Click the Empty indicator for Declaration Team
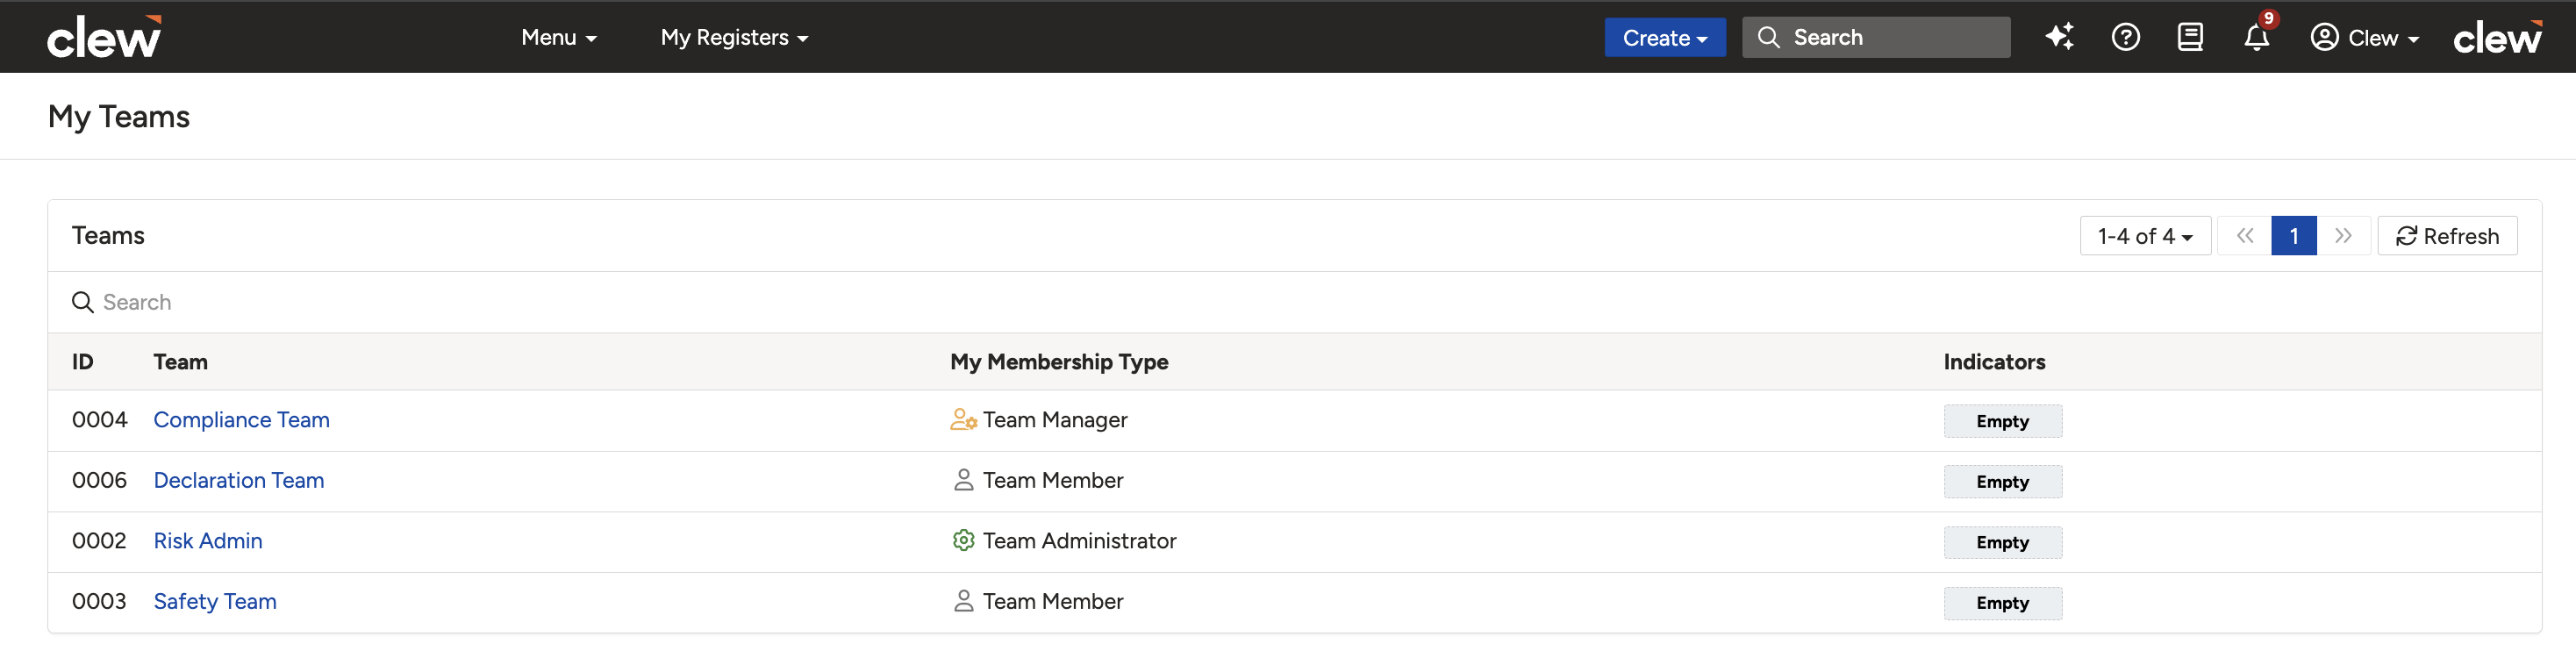 (x=2002, y=482)
